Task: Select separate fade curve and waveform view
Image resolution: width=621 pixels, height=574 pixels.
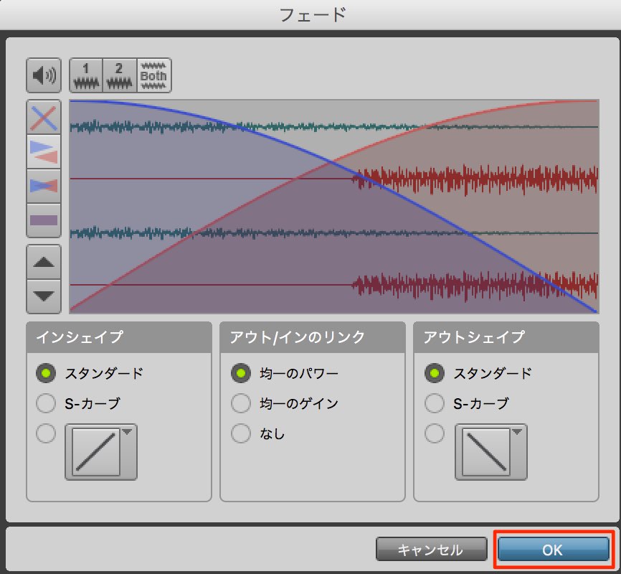Action: tap(44, 152)
